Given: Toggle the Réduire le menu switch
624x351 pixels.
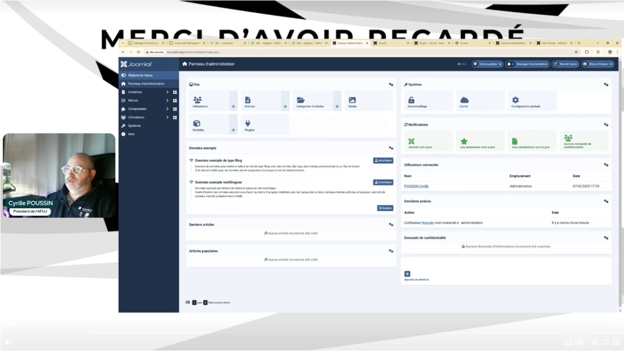Looking at the screenshot, I should [x=124, y=75].
